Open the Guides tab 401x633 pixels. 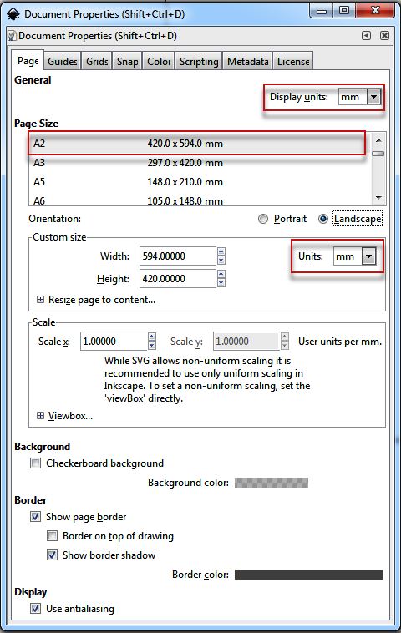pyautogui.click(x=63, y=62)
